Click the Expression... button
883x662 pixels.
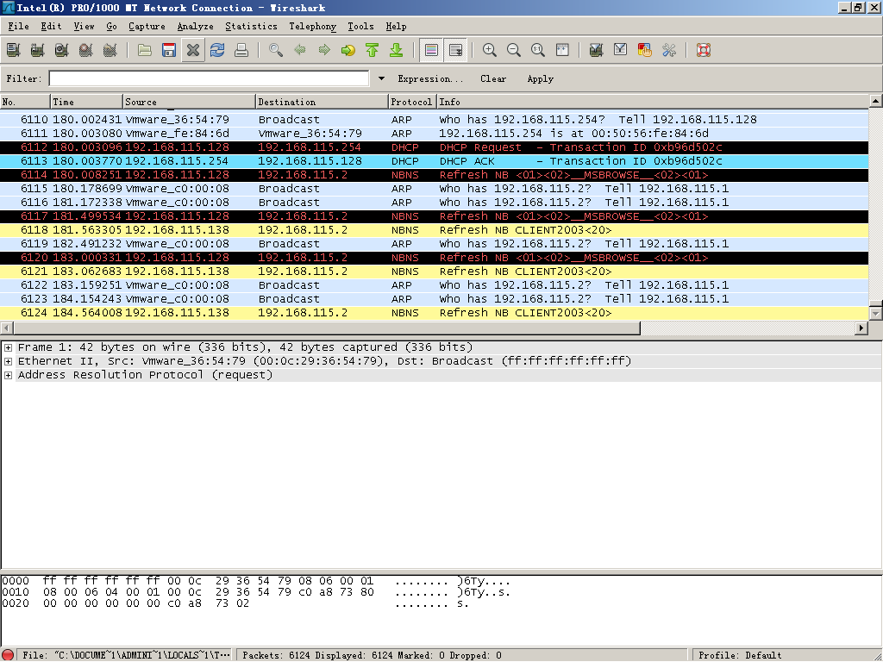(x=431, y=78)
